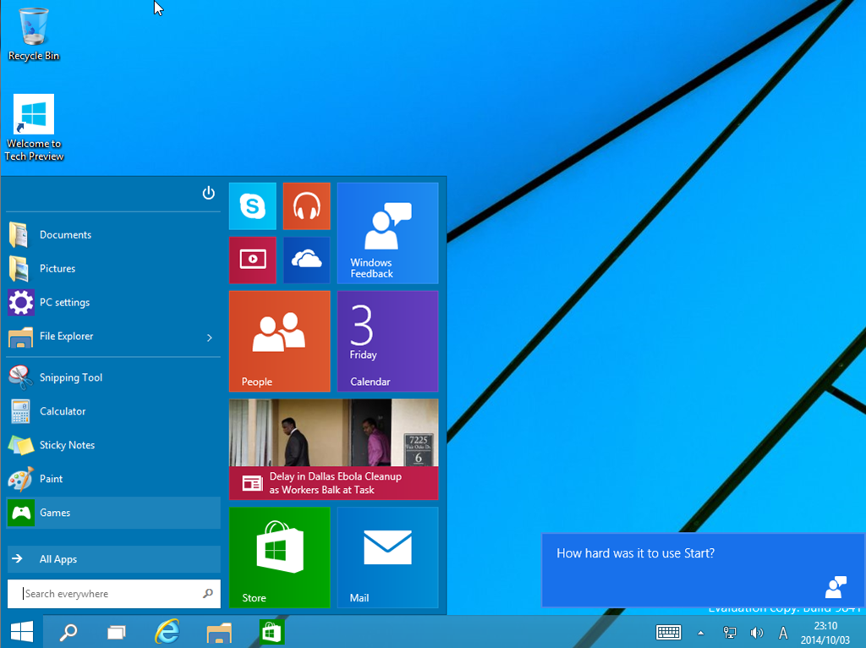The height and width of the screenshot is (648, 866).
Task: Click the power button in Start menu
Action: (208, 193)
